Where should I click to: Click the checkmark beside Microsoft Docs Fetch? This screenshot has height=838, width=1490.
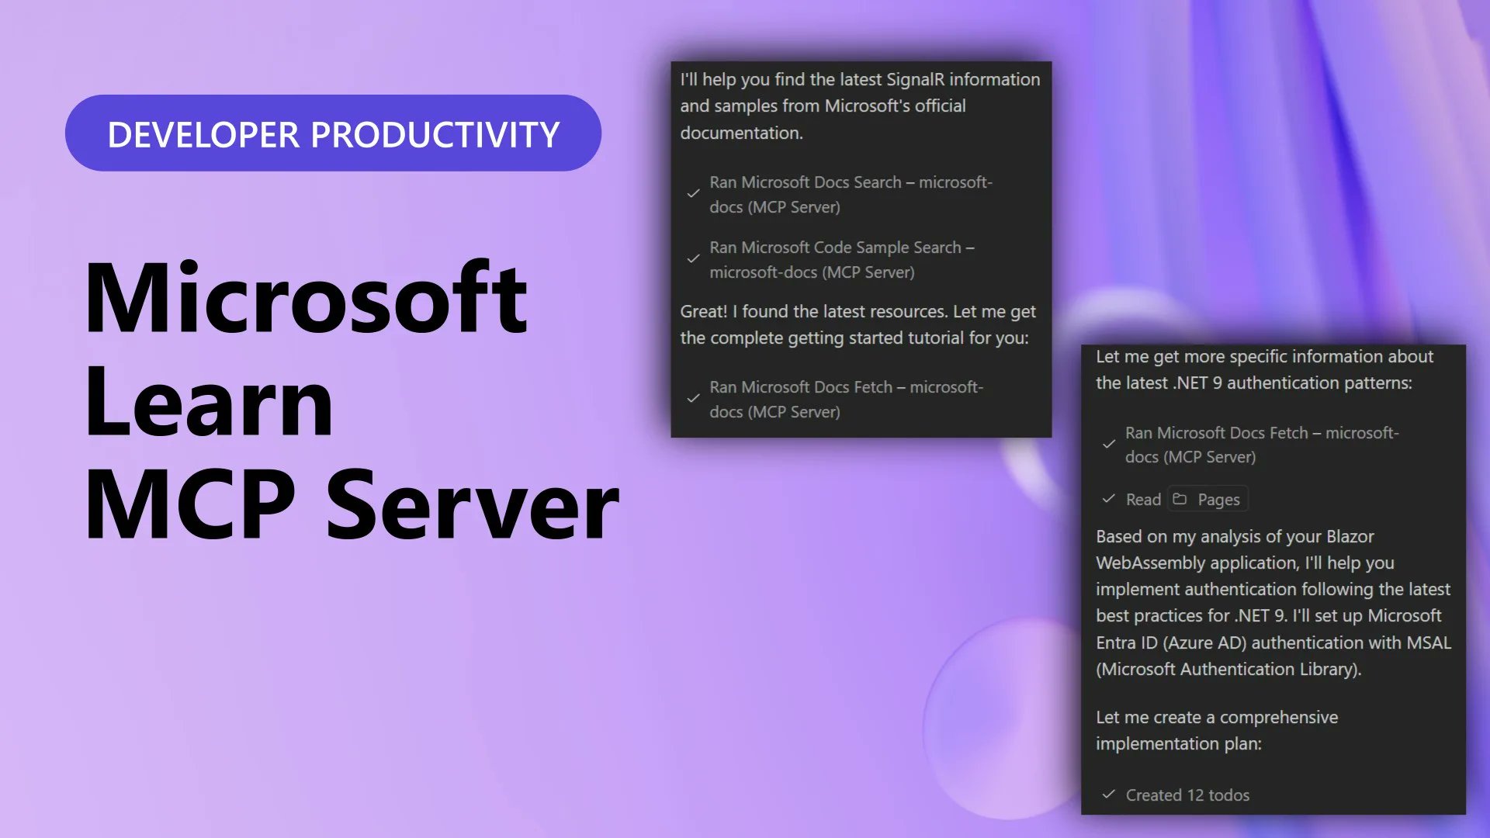[x=693, y=399]
